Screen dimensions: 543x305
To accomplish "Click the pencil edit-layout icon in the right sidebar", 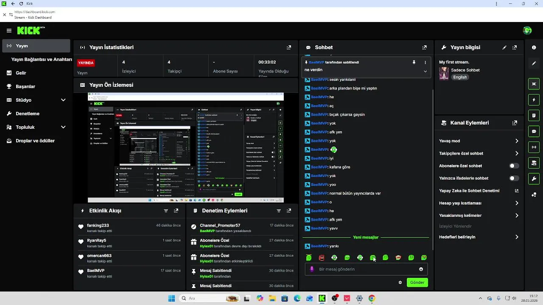I will (x=534, y=63).
